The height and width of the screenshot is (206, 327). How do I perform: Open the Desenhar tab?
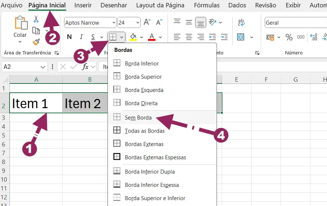tap(114, 5)
